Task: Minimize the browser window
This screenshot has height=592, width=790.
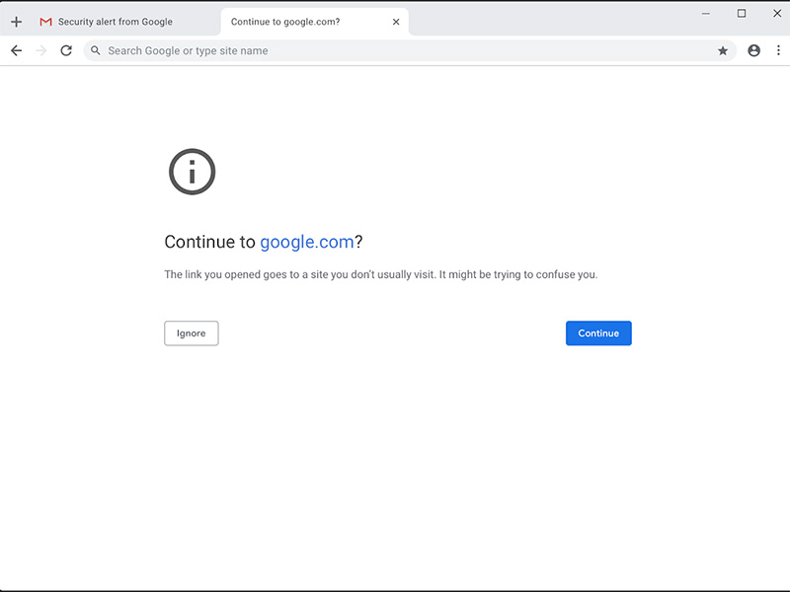Action: 706,14
